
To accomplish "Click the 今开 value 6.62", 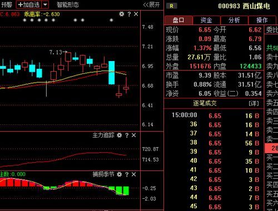I will tap(255, 29).
